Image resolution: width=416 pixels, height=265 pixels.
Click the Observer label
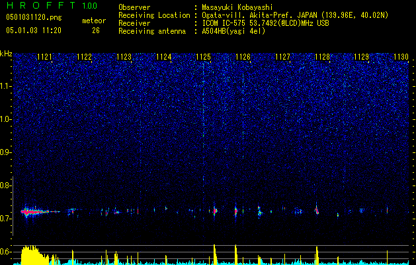pos(134,7)
